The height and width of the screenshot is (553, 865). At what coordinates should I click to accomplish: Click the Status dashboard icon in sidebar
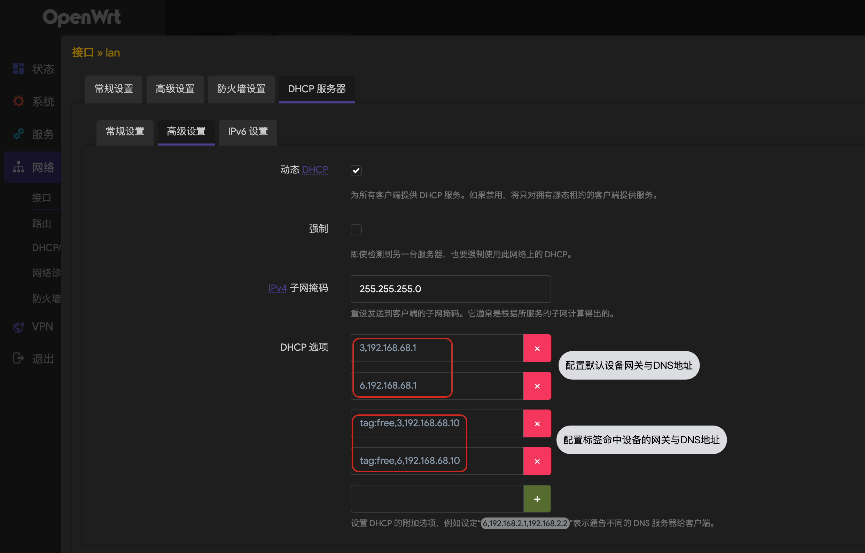coord(18,68)
